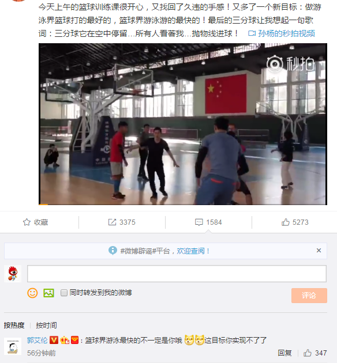Click the green image upload icon

click(48, 293)
